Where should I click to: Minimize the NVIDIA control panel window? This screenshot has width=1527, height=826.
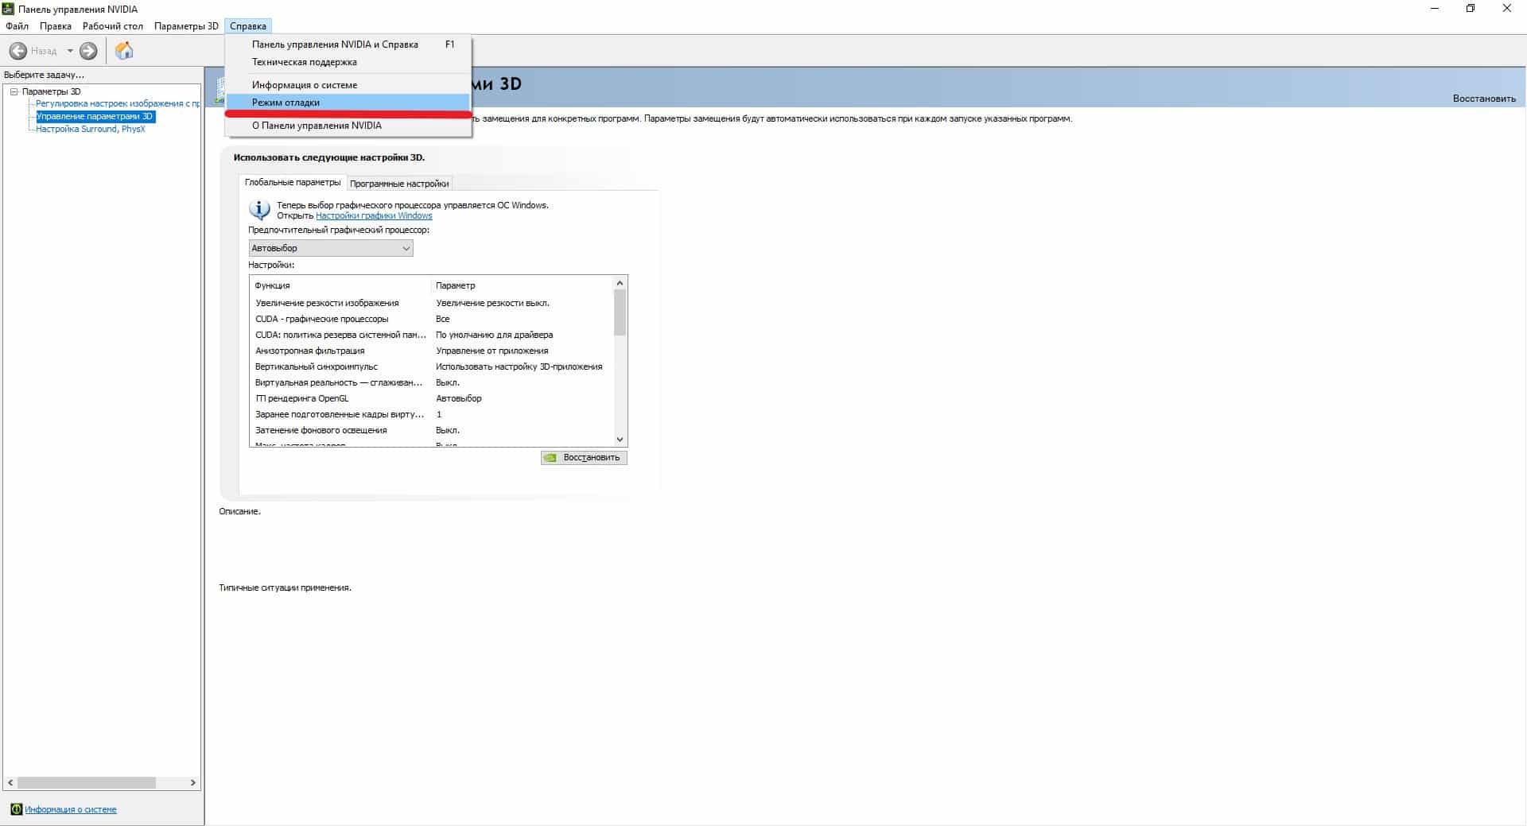pyautogui.click(x=1435, y=9)
